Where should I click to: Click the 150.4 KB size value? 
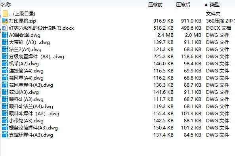pos(163,128)
